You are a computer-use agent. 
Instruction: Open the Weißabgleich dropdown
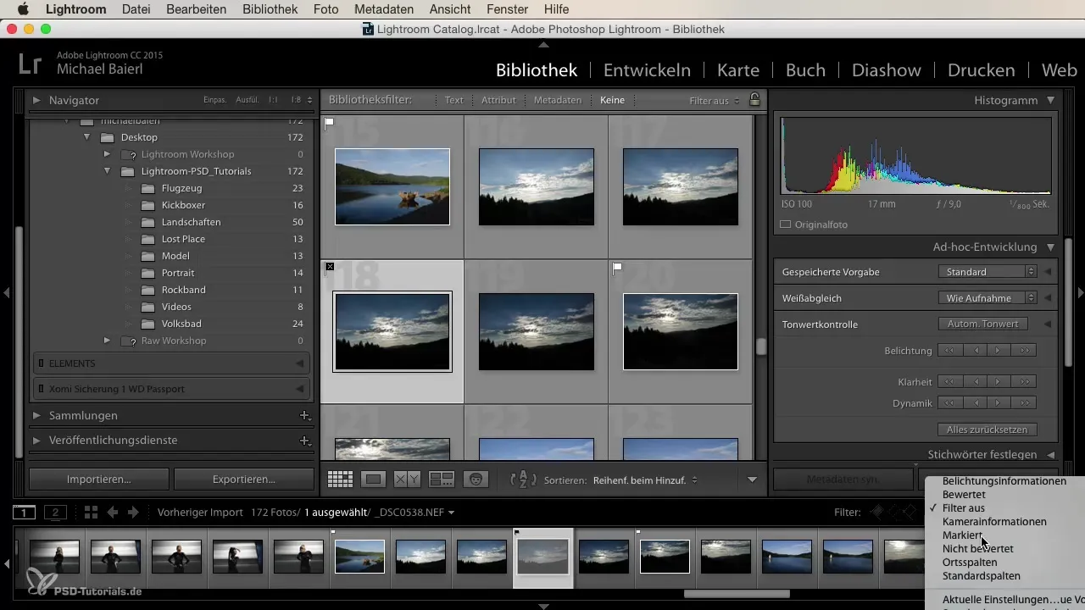988,298
